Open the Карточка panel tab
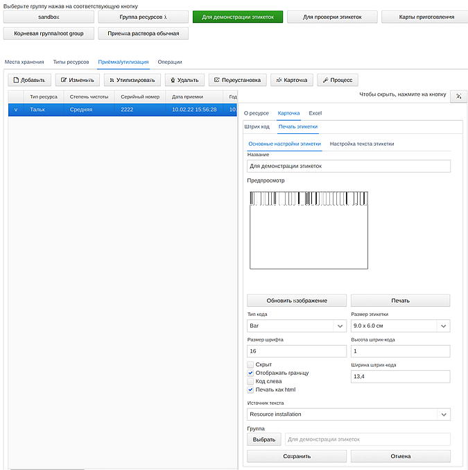The height and width of the screenshot is (470, 468). 288,113
